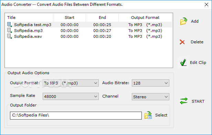212x135 pixels.
Task: Click the Add folder icon
Action: point(184,21)
